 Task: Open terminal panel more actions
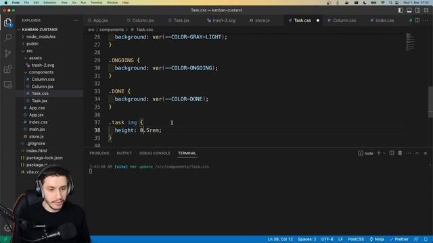409,153
